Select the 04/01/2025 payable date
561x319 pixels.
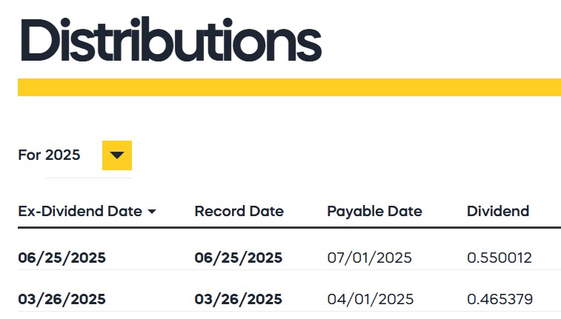(371, 299)
